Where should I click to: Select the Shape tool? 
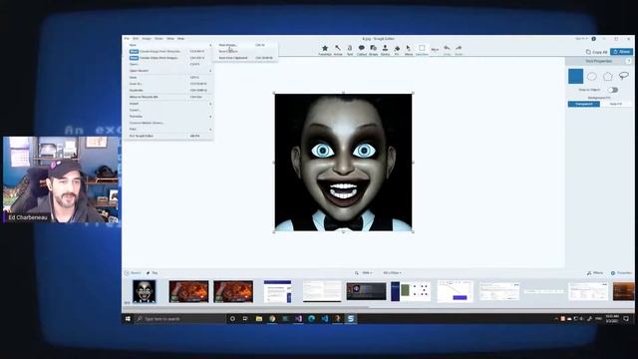373,50
